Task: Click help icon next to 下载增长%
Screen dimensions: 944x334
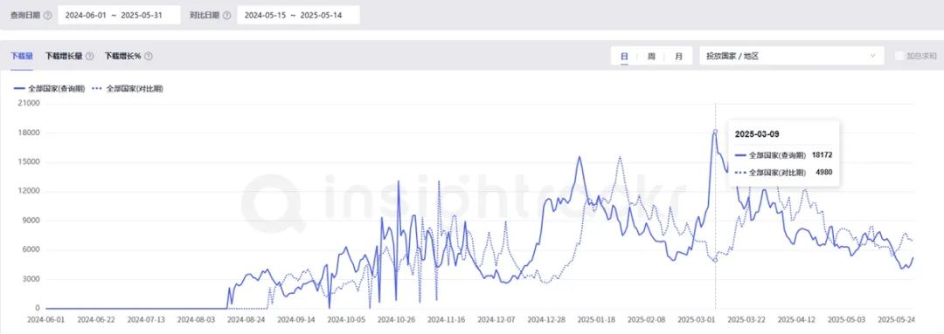Action: [148, 56]
